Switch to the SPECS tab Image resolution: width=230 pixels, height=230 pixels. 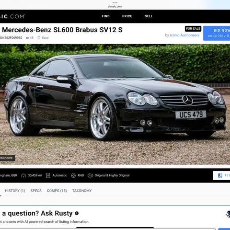36,191
